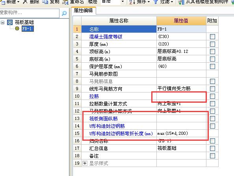Screen dimensions: 234x176
Task: Click the search magnifier icon
Action: tap(64, 13)
